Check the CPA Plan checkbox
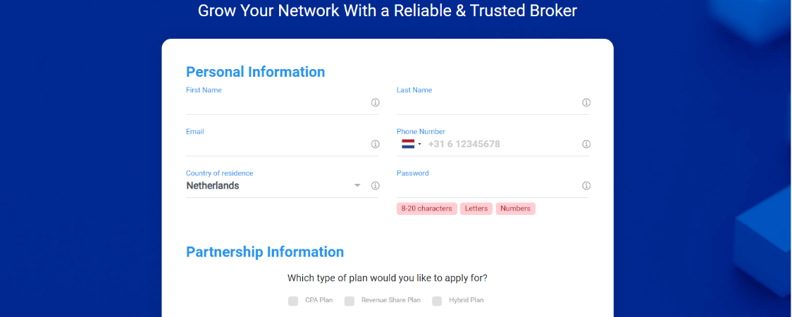792x317 pixels. (293, 301)
